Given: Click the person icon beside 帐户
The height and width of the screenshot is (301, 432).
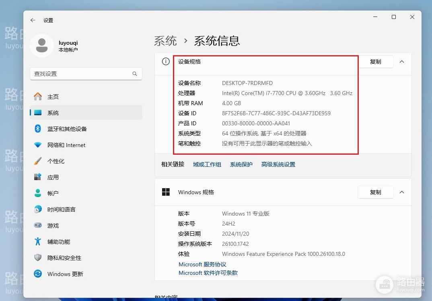Looking at the screenshot, I should pyautogui.click(x=38, y=193).
